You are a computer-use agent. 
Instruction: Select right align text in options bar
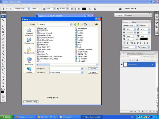[x=79, y=9]
